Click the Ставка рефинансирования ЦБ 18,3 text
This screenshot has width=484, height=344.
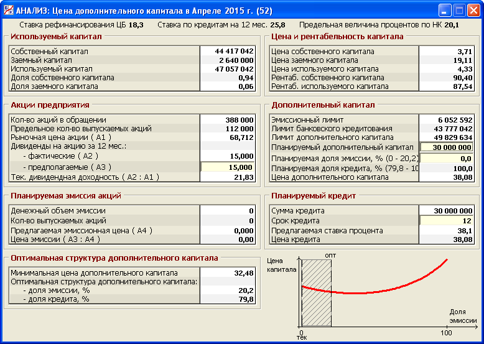(x=81, y=25)
